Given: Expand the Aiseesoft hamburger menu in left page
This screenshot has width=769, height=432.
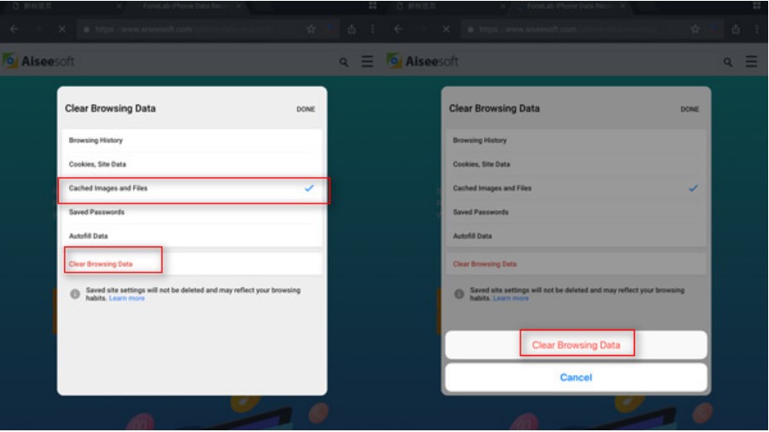Looking at the screenshot, I should [367, 62].
